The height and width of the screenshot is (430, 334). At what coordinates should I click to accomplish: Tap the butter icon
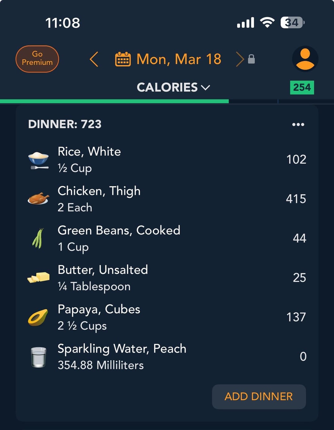pos(38,277)
